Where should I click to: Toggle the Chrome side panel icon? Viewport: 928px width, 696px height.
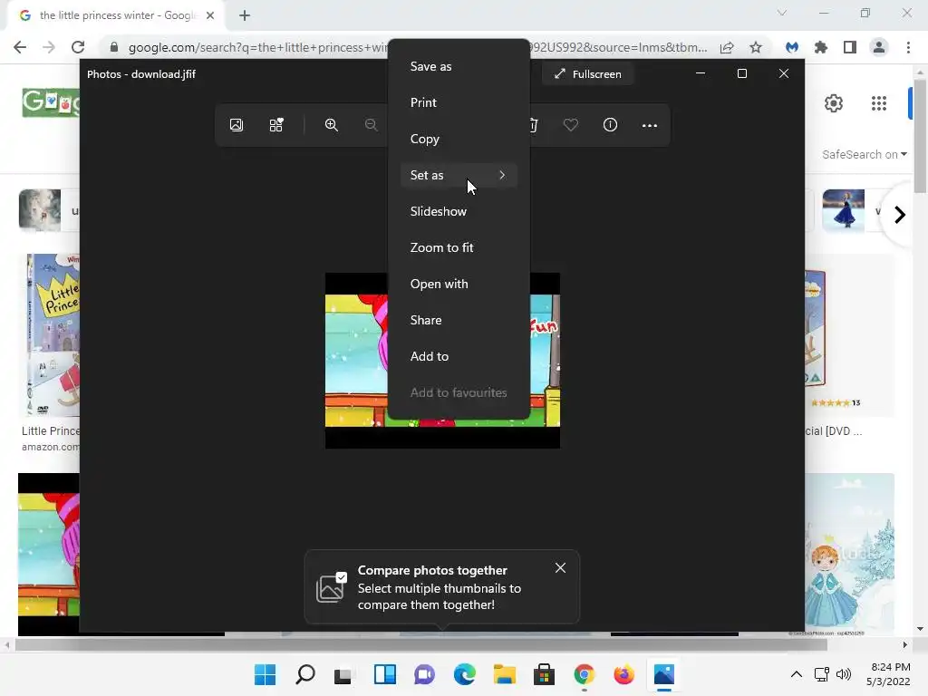[850, 47]
